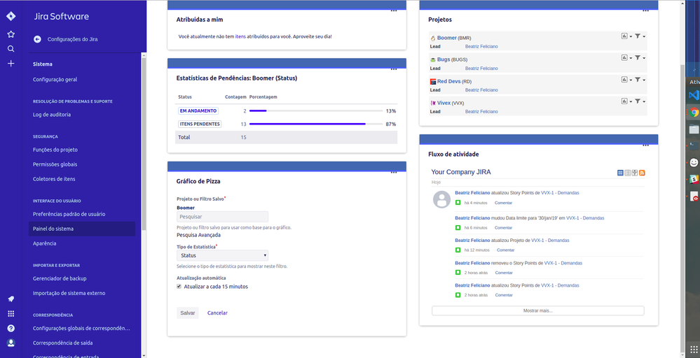Image resolution: width=700 pixels, height=358 pixels.
Task: Click the Salvar button
Action: click(x=188, y=313)
